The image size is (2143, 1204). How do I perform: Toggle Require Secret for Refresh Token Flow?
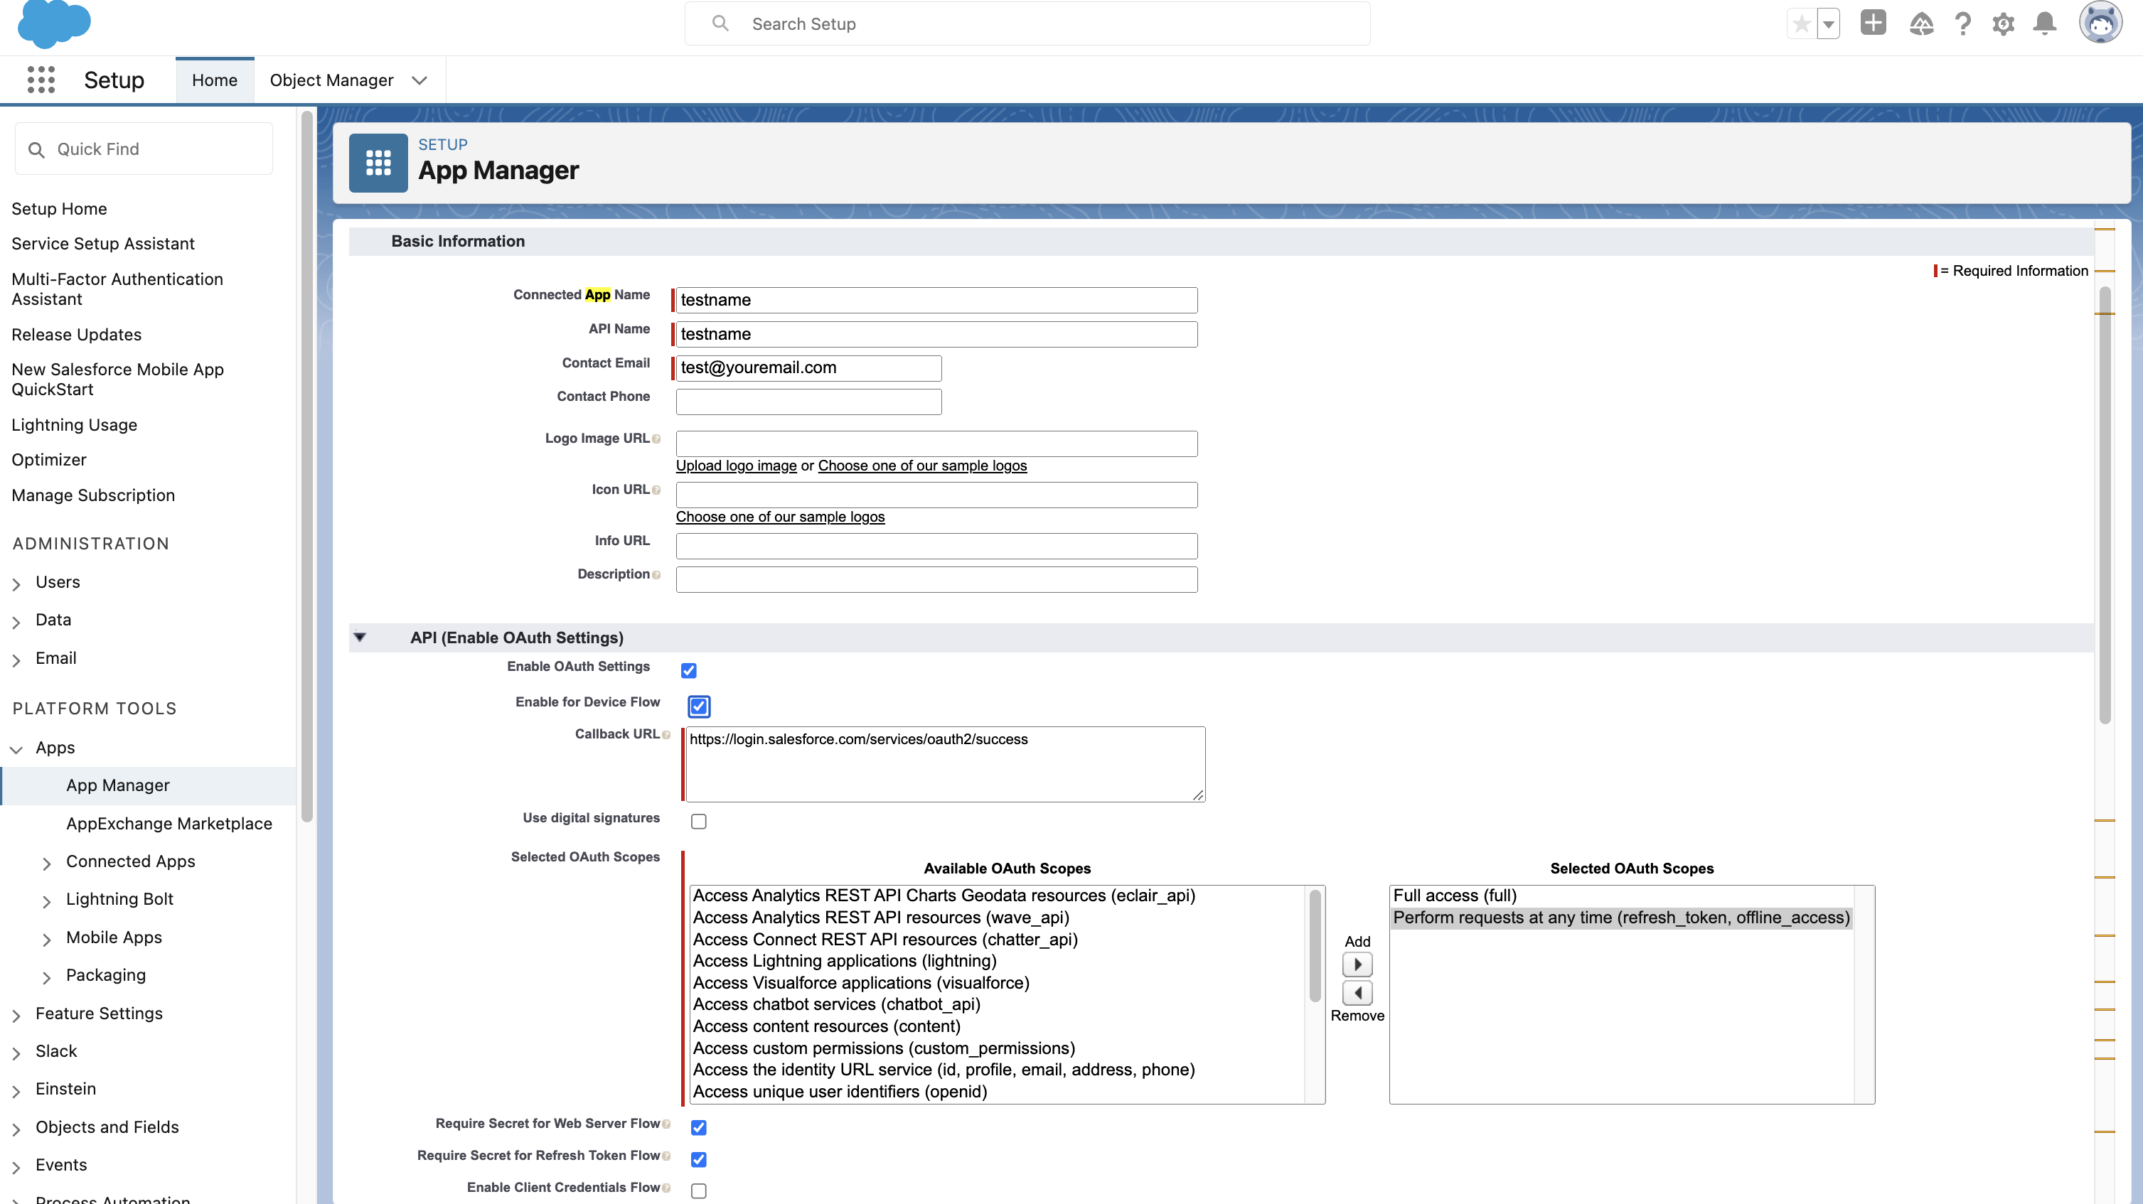[x=699, y=1159]
